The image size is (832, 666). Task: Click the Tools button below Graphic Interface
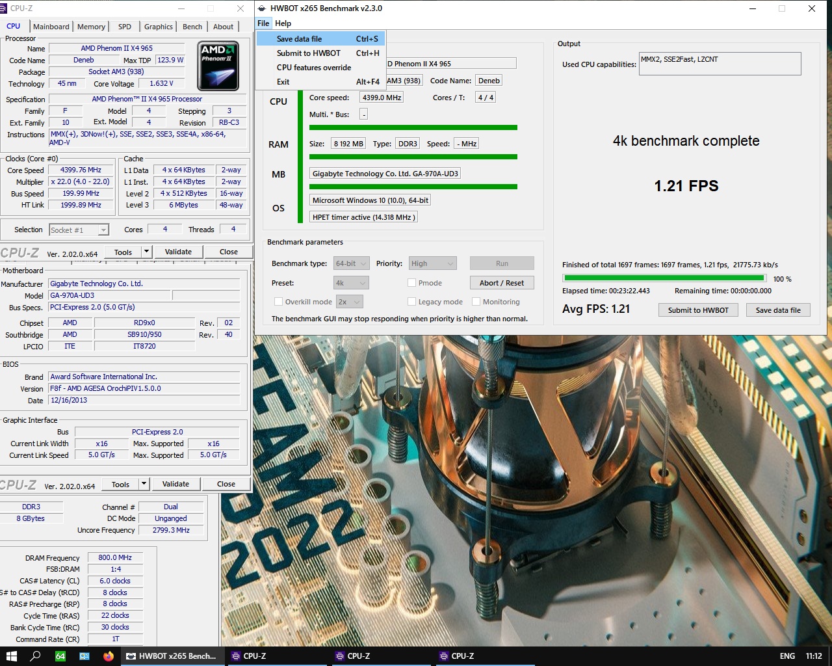coord(120,484)
